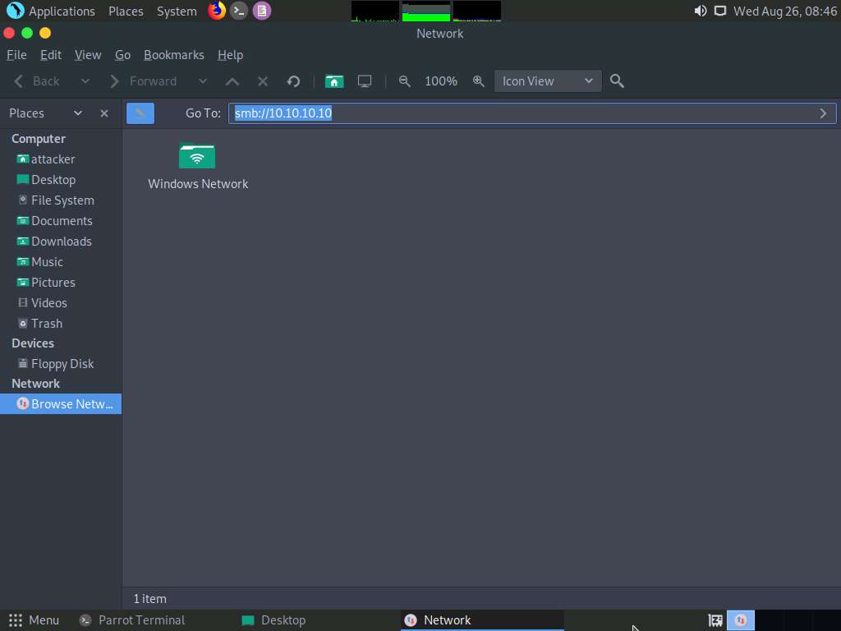Open the home folder toolbar icon
The width and height of the screenshot is (841, 631).
(334, 81)
